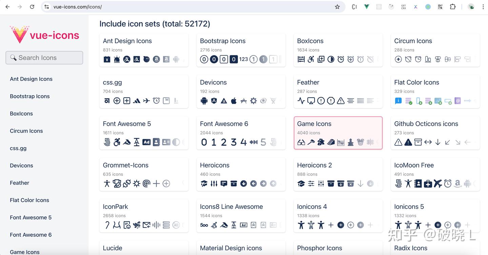Click the warning triangle icon in the Feather card
The height and width of the screenshot is (255, 488).
click(341, 101)
